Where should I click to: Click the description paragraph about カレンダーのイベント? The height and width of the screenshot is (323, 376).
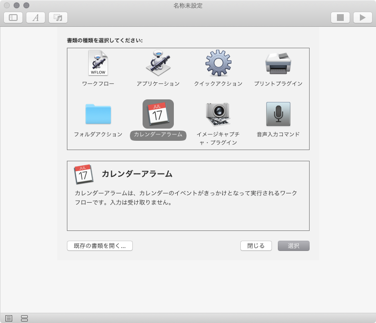(x=186, y=198)
